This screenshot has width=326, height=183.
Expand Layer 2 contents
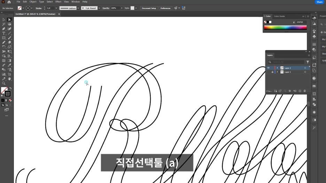(277, 68)
